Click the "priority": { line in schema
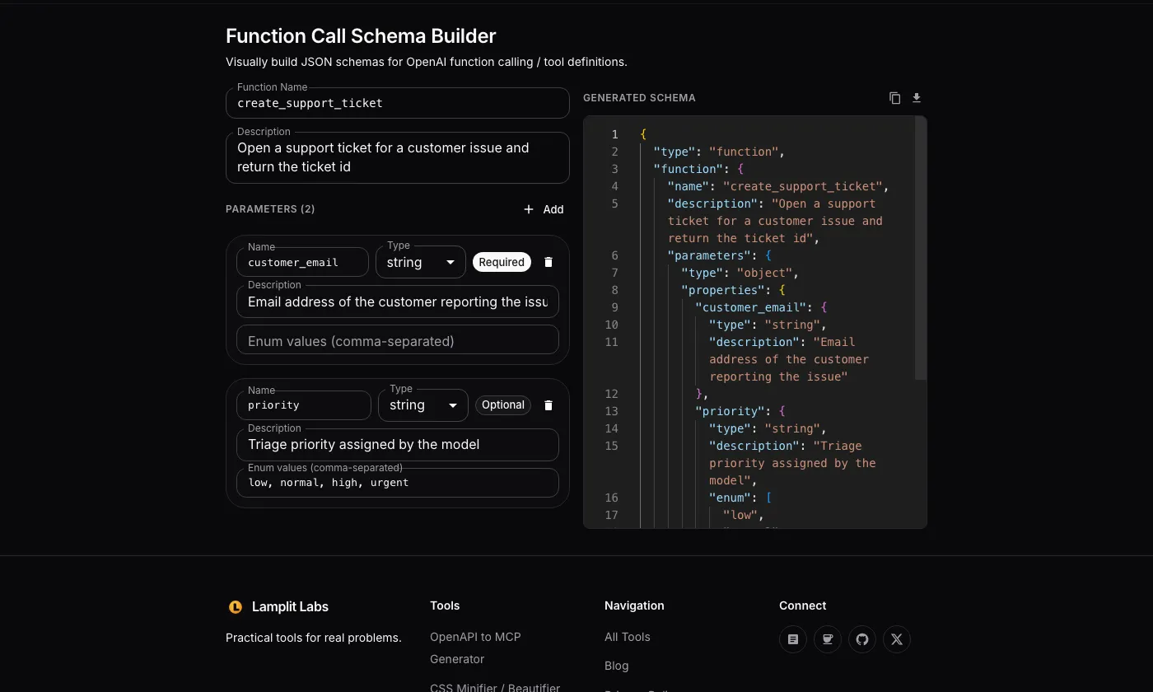This screenshot has width=1153, height=692. tap(740, 411)
